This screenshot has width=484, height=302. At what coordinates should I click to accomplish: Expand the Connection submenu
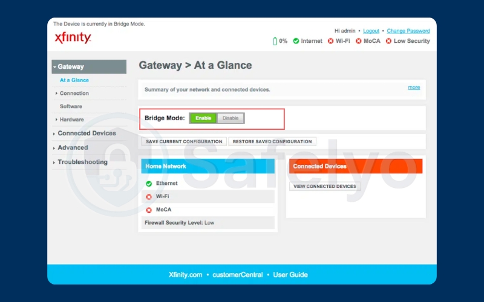(x=74, y=94)
